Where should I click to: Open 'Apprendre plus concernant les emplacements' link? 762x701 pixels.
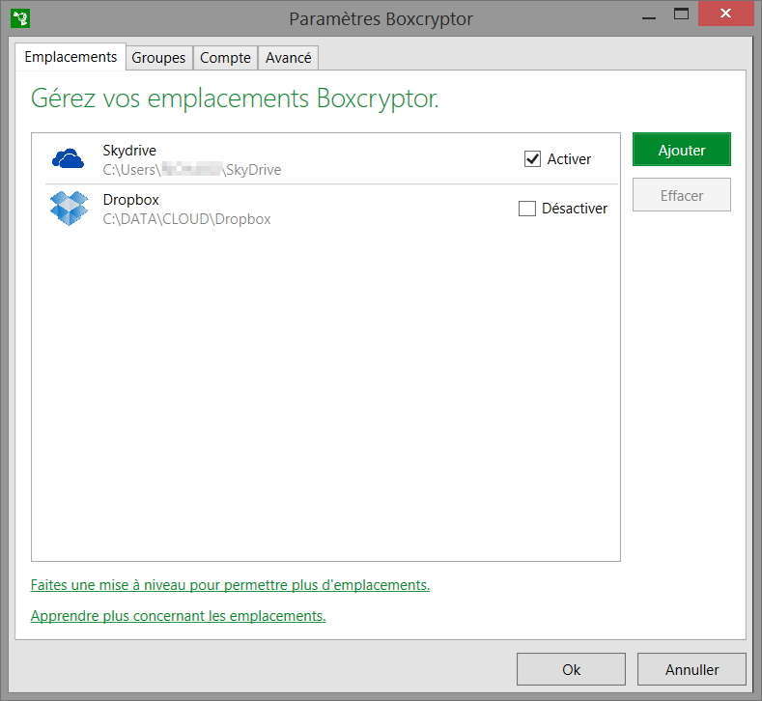point(178,616)
